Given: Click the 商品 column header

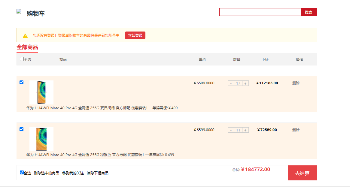Looking at the screenshot, I should coord(63,59).
